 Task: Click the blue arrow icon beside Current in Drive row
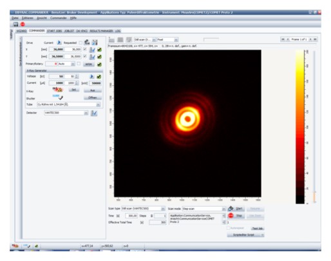59,43
